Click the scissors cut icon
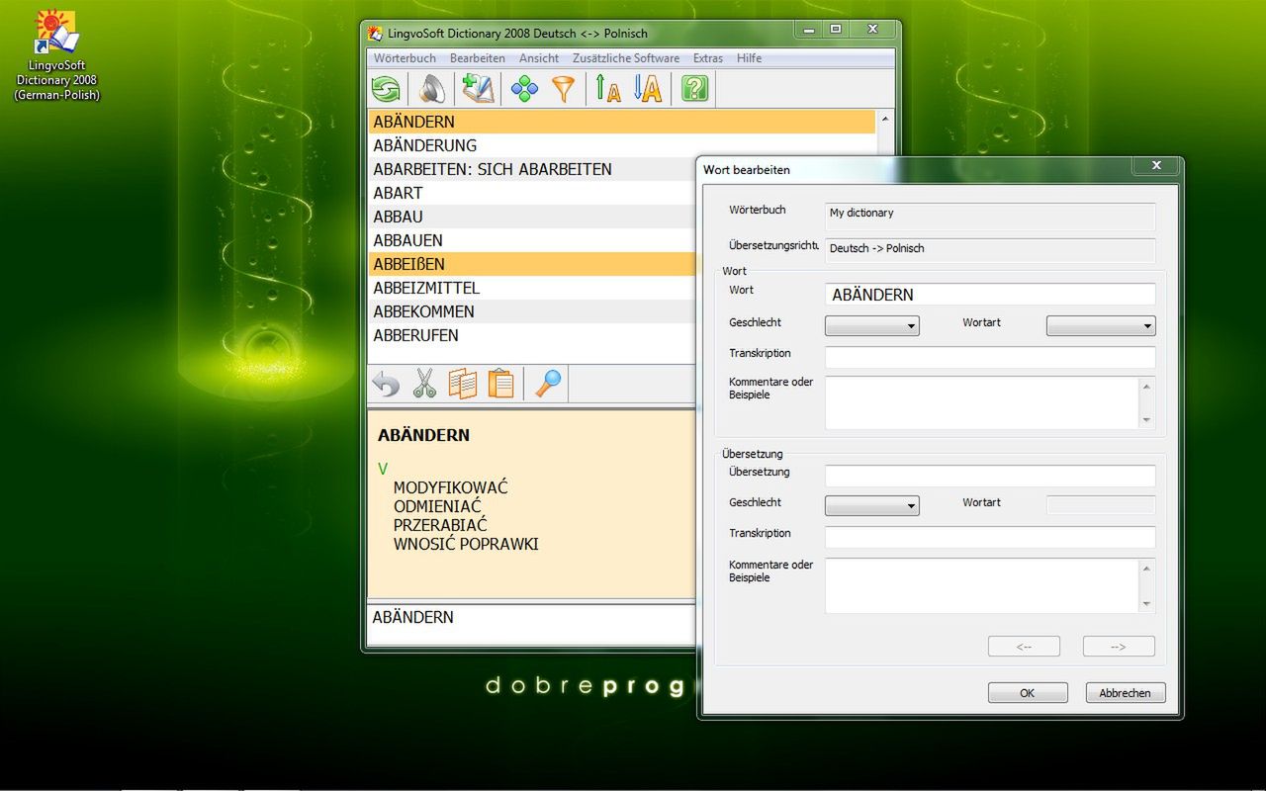Image resolution: width=1266 pixels, height=791 pixels. tap(424, 384)
